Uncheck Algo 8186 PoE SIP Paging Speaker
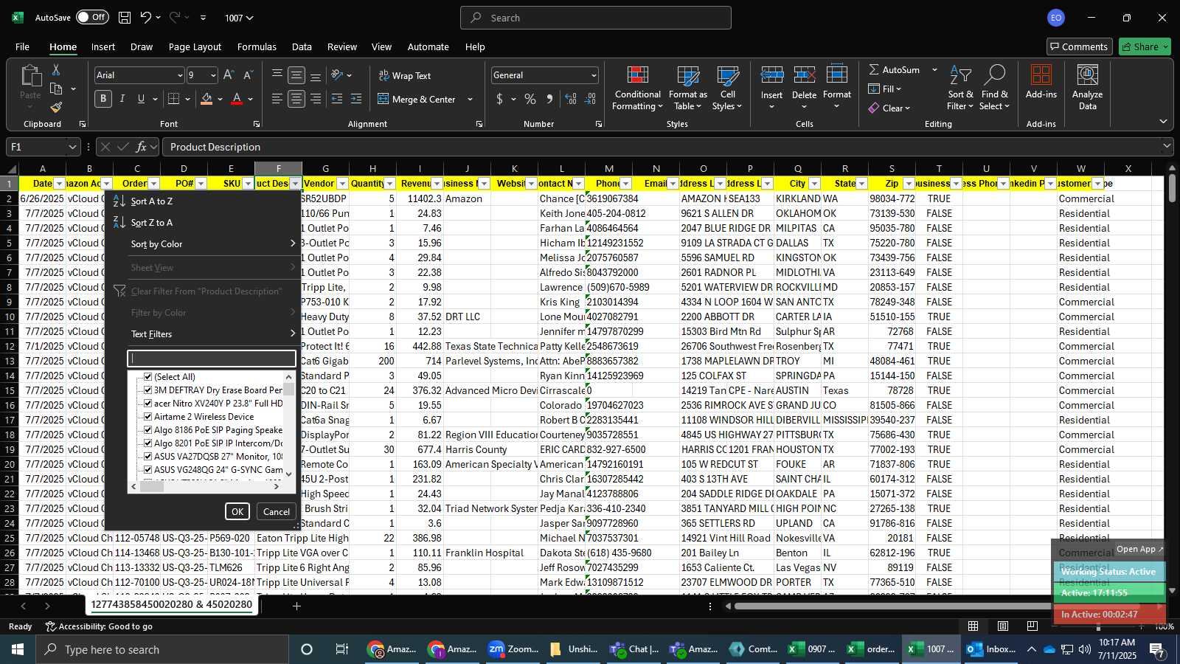Screen dimensions: 1180x664 pyautogui.click(x=147, y=430)
